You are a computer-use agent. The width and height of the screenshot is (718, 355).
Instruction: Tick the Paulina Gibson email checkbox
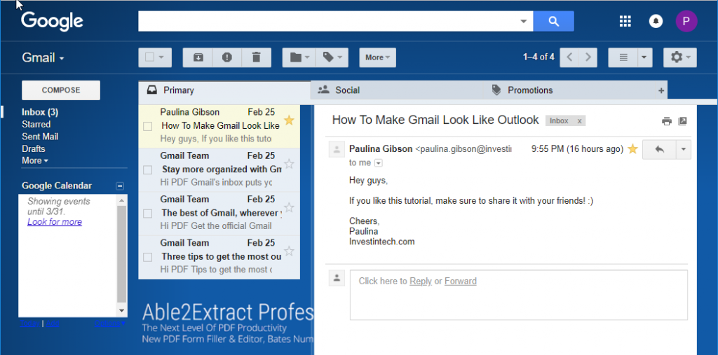click(147, 126)
